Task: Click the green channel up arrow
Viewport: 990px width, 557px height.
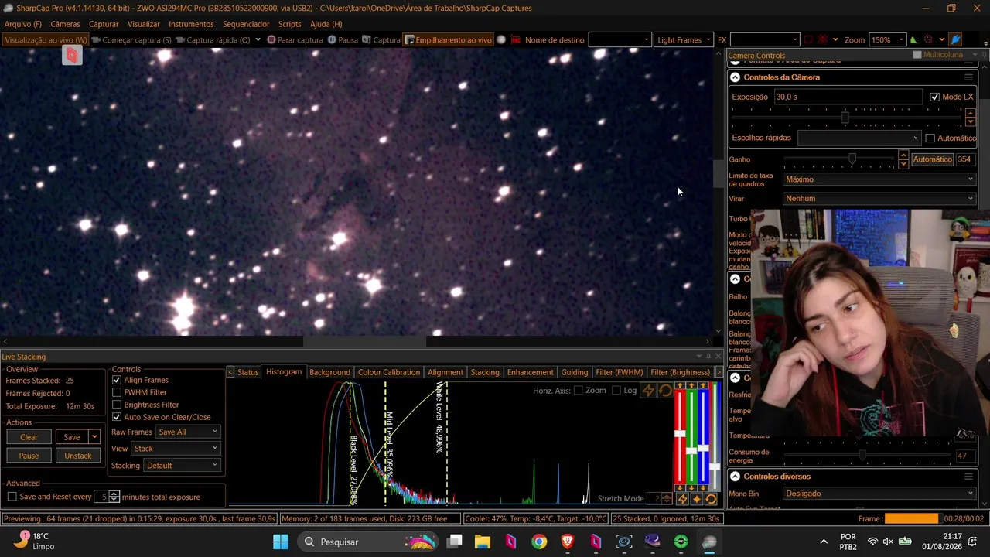Action: pyautogui.click(x=691, y=385)
